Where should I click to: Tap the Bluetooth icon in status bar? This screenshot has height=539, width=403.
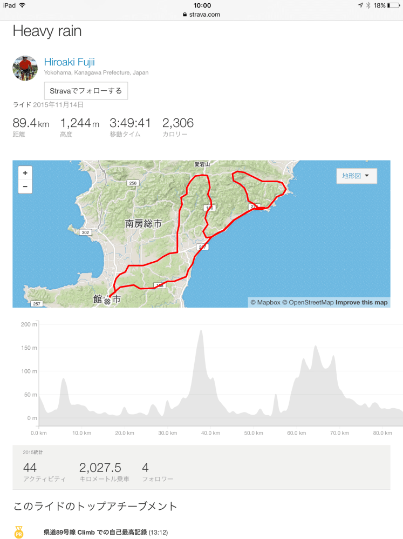tap(367, 5)
